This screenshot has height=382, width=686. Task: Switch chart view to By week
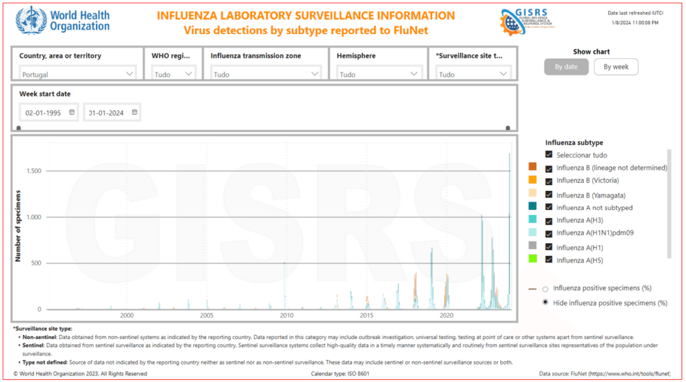pyautogui.click(x=616, y=67)
